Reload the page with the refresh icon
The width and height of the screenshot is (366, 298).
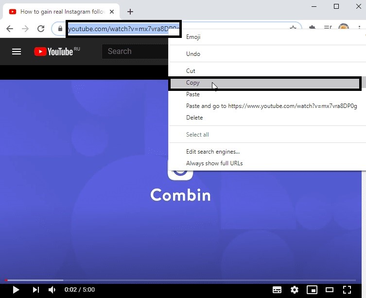click(x=41, y=29)
